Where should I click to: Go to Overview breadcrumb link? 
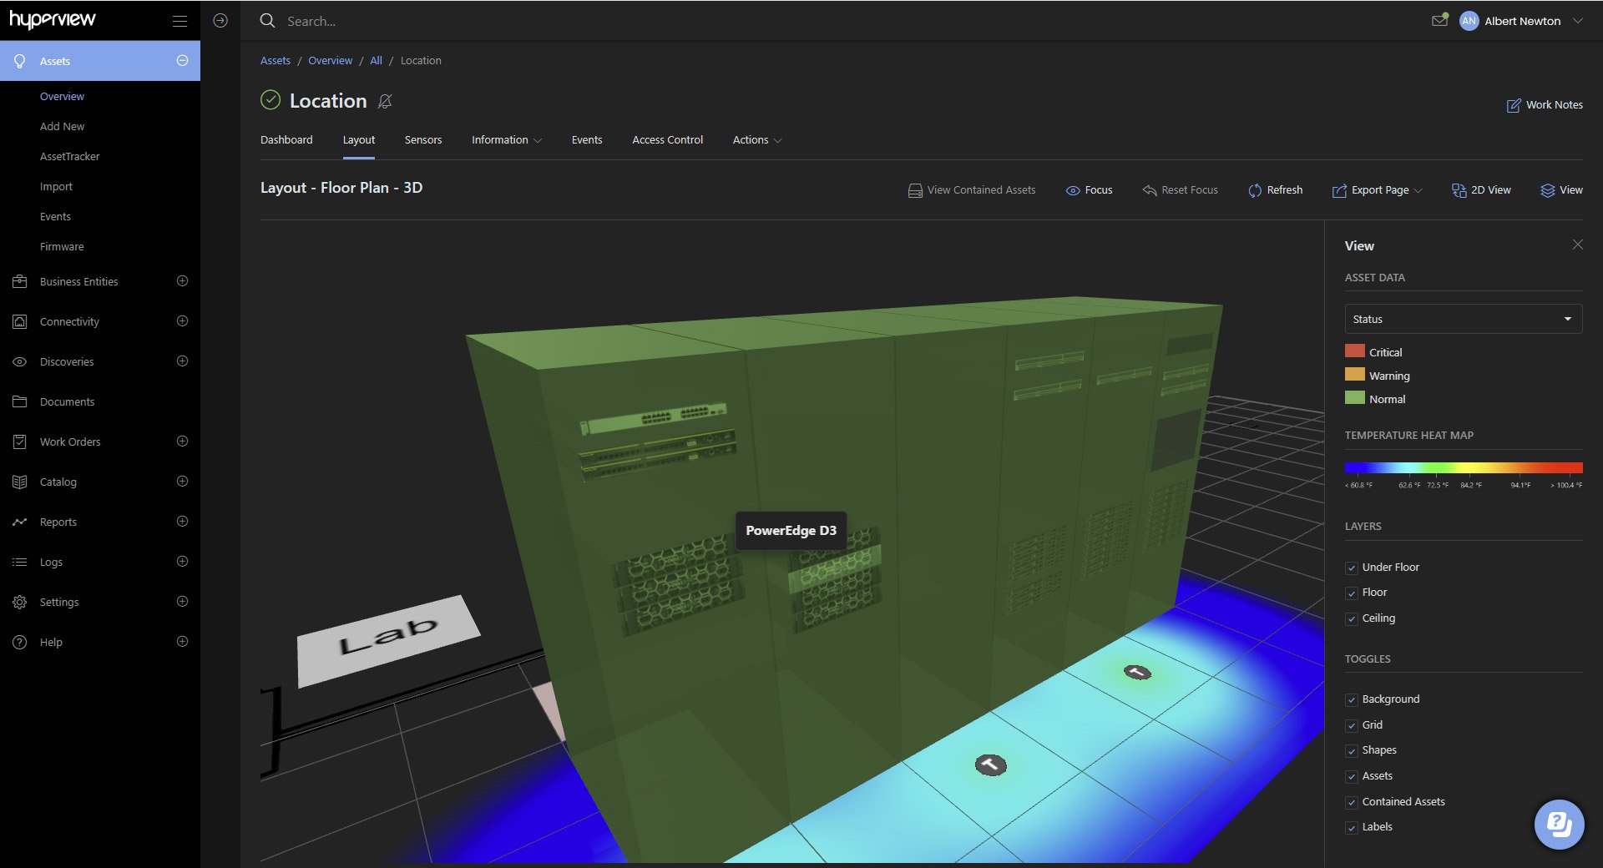point(330,61)
